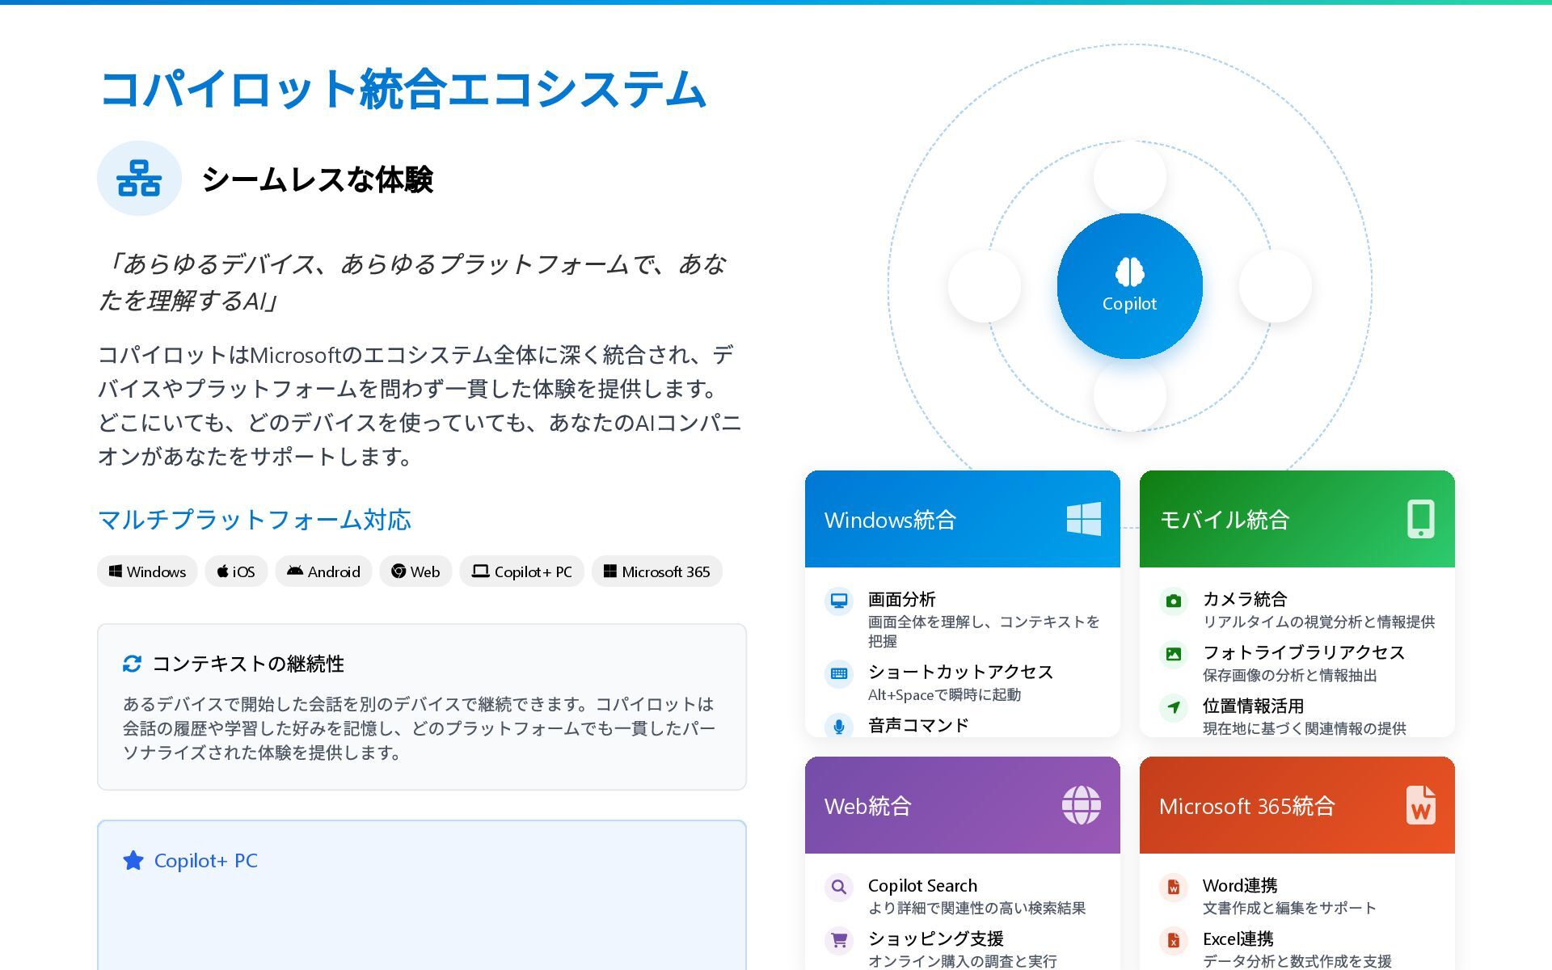Click the シームレスな体験 heading
1552x970 pixels.
click(x=318, y=179)
